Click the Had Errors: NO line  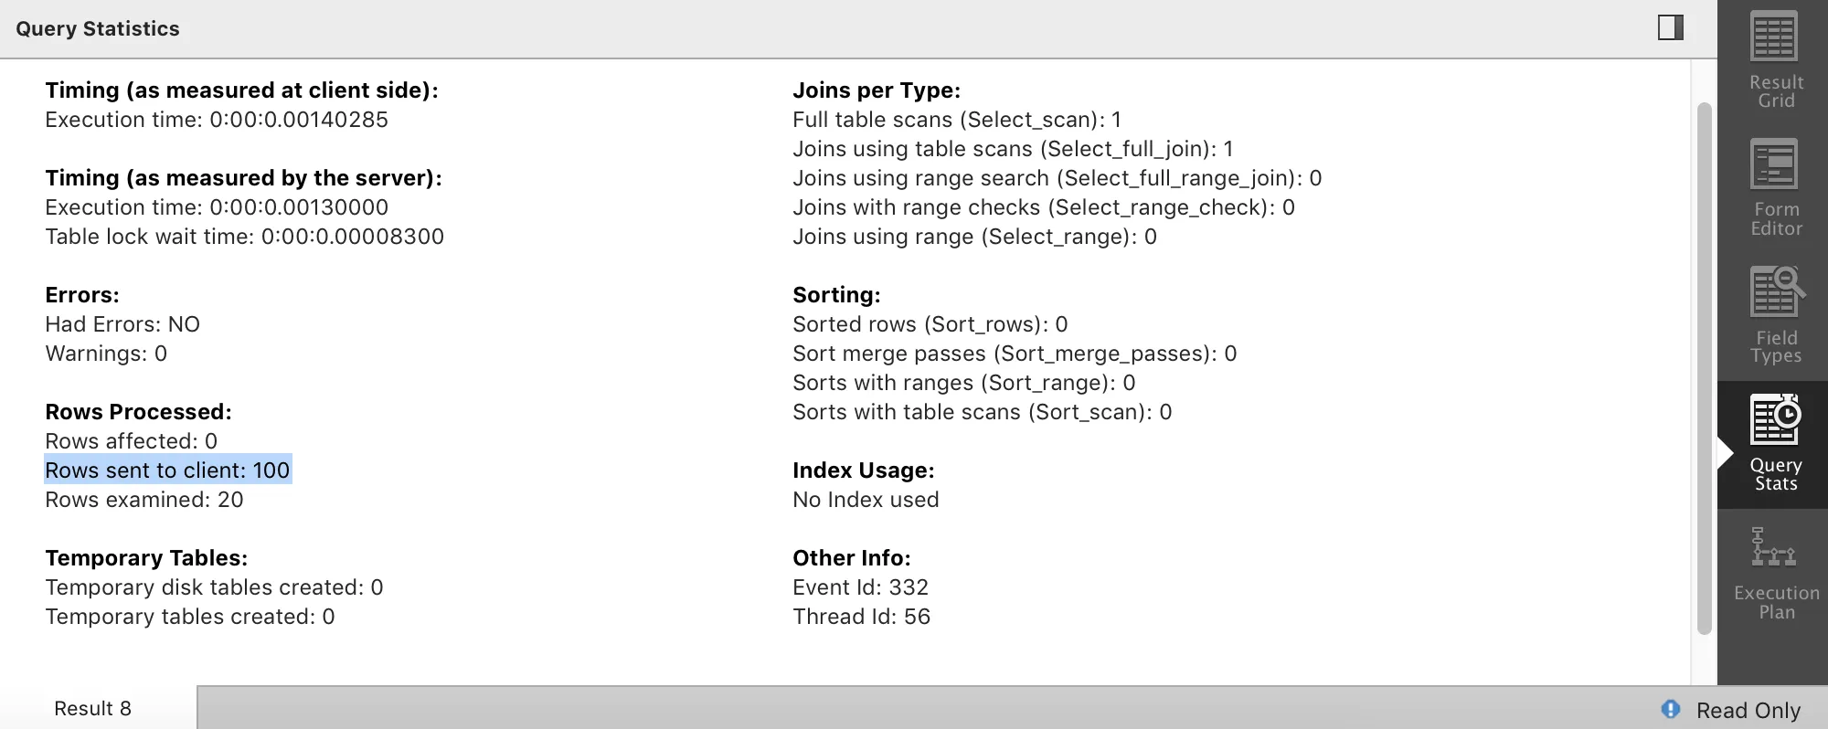click(122, 324)
